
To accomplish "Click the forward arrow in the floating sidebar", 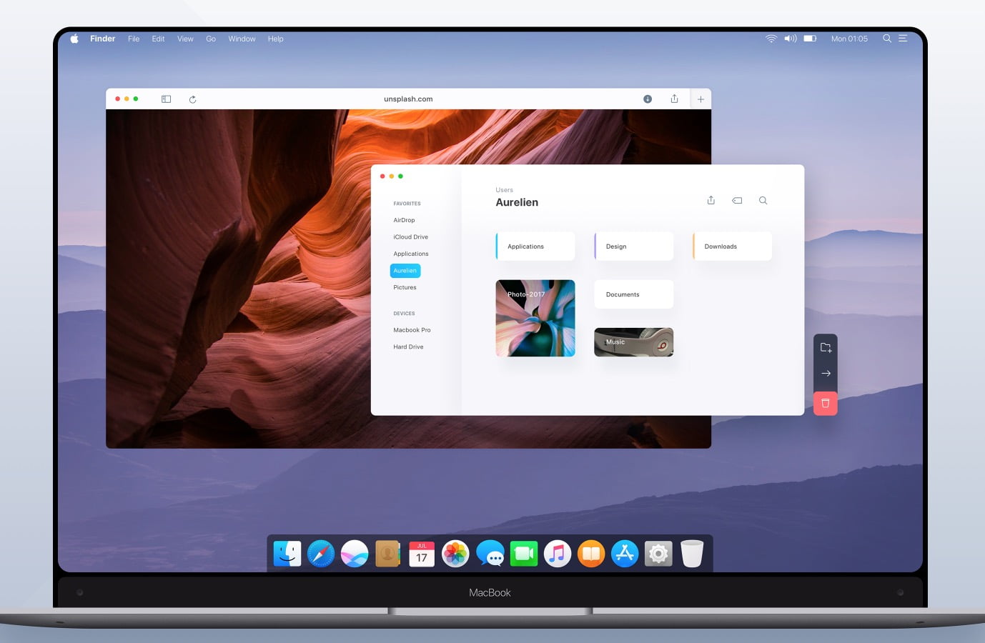I will [826, 373].
